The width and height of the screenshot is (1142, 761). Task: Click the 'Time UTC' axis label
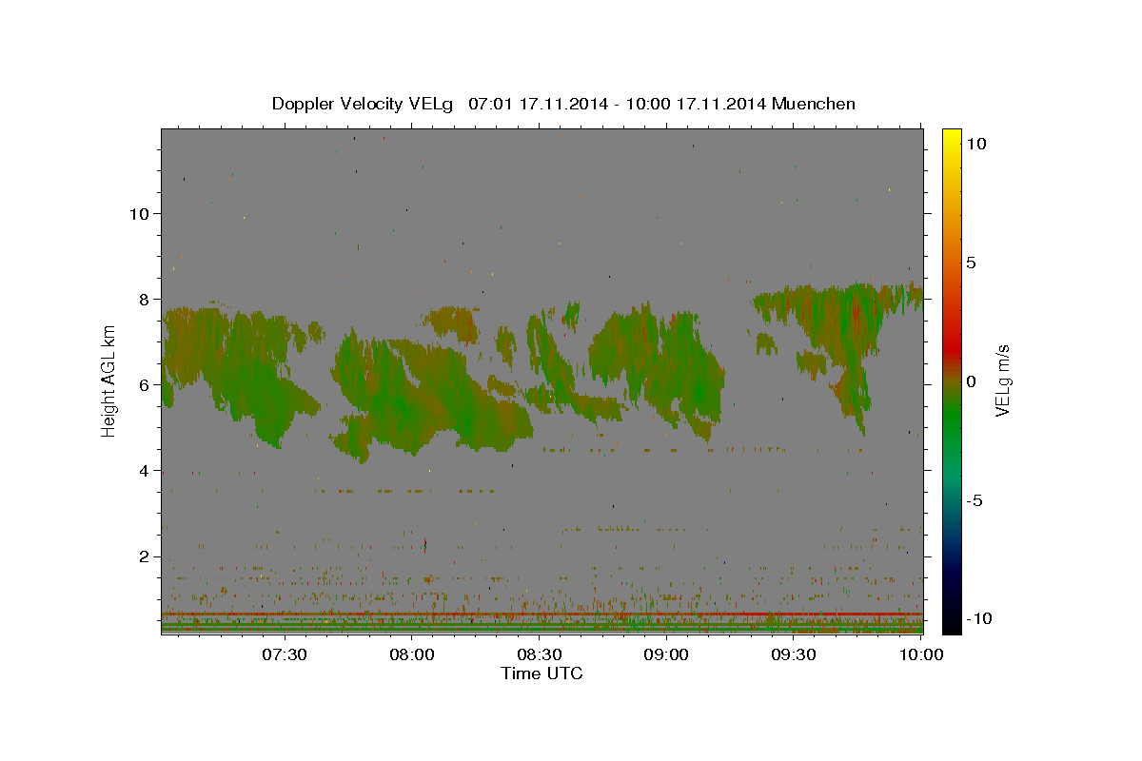click(541, 673)
